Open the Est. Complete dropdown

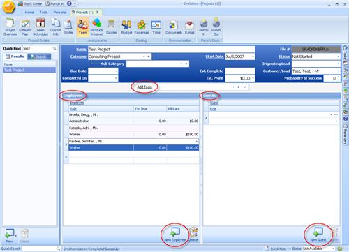point(253,71)
